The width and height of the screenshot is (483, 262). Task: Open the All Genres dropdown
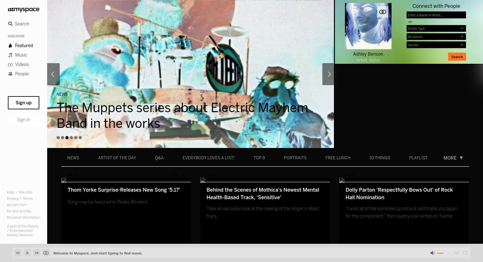pos(436,37)
